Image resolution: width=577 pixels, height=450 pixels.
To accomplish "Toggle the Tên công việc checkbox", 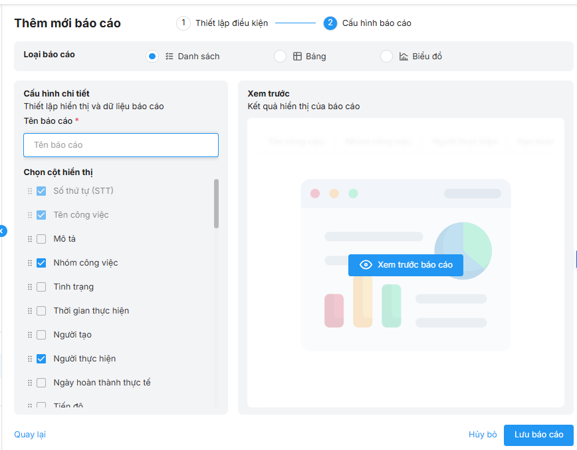I will point(41,215).
